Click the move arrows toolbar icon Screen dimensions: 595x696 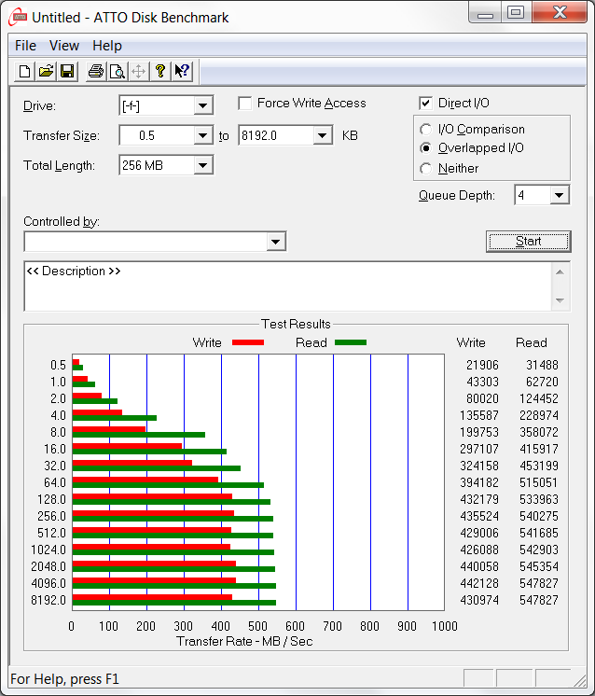tap(138, 72)
